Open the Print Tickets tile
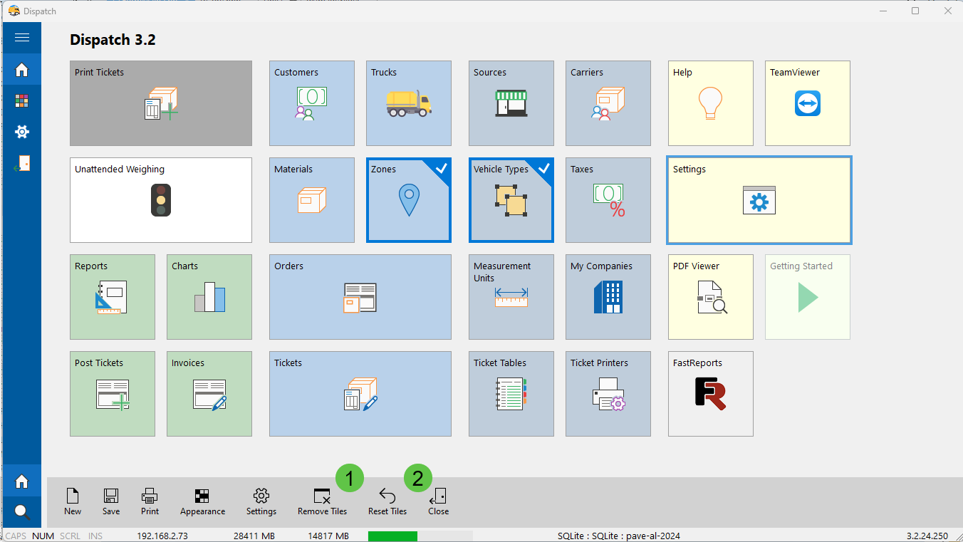Image resolution: width=963 pixels, height=542 pixels. coord(161,103)
